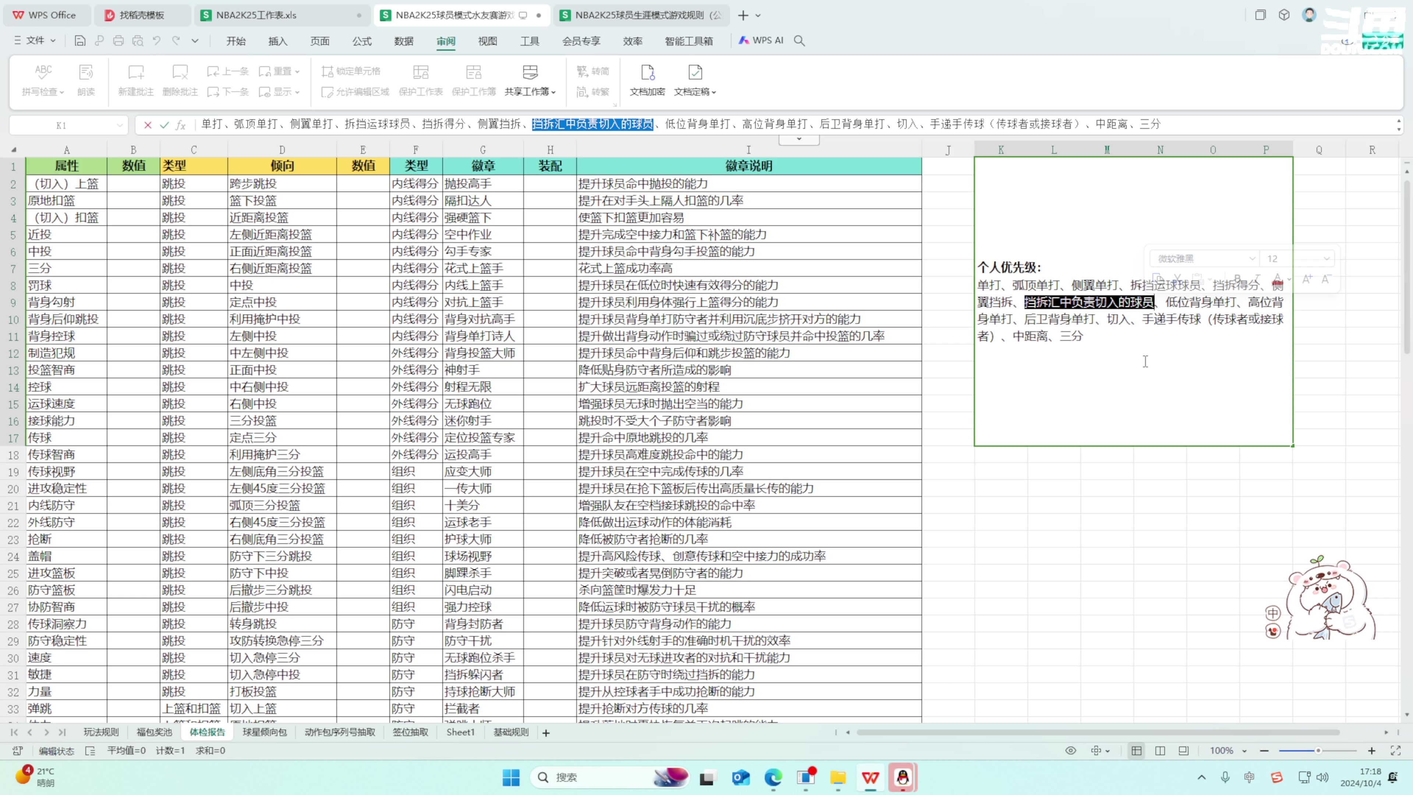Click the 简转繁 conversion icon

tap(582, 92)
